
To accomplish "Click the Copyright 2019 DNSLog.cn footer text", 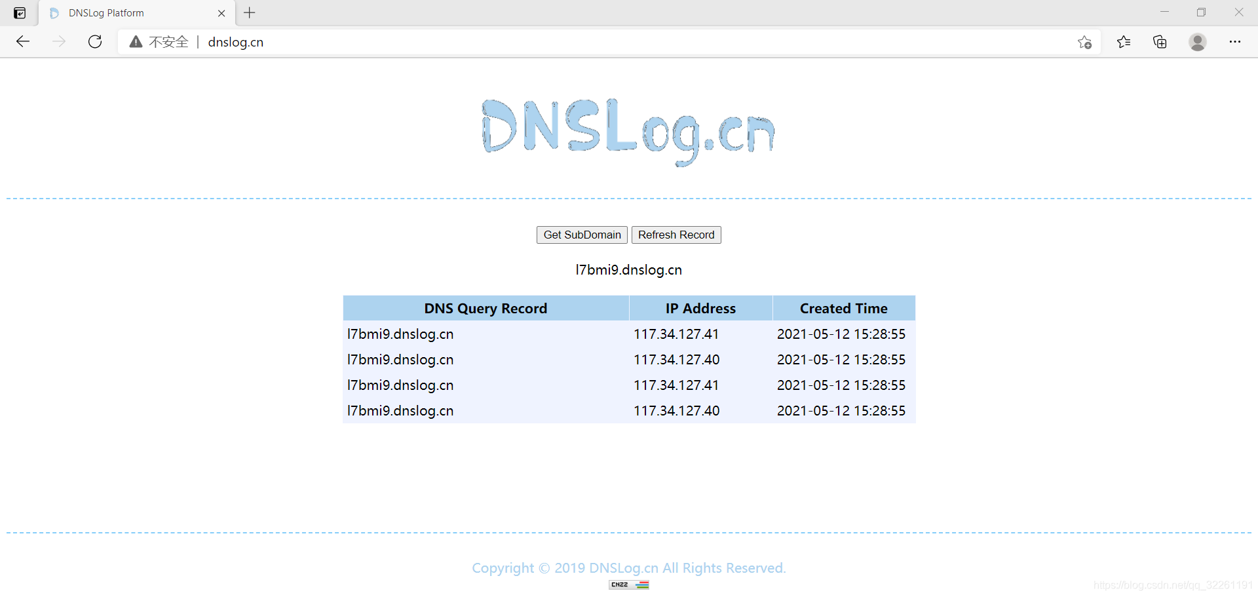I will tap(628, 568).
